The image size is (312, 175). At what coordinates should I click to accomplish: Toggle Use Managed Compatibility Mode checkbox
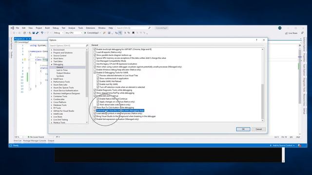click(95, 61)
